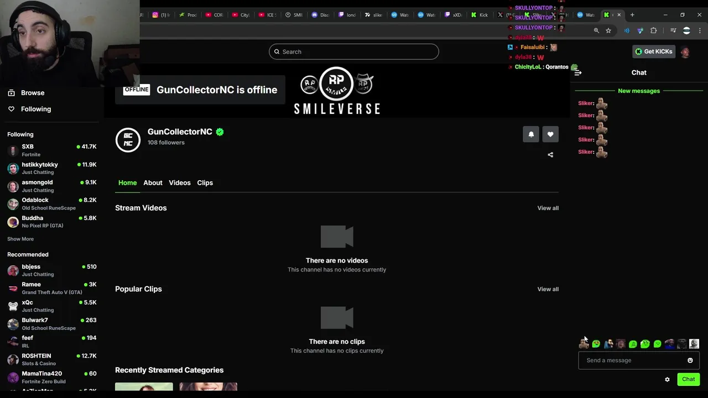Viewport: 708px width, 398px height.
Task: Insert the grayscale bearded man emote
Action: click(x=694, y=344)
